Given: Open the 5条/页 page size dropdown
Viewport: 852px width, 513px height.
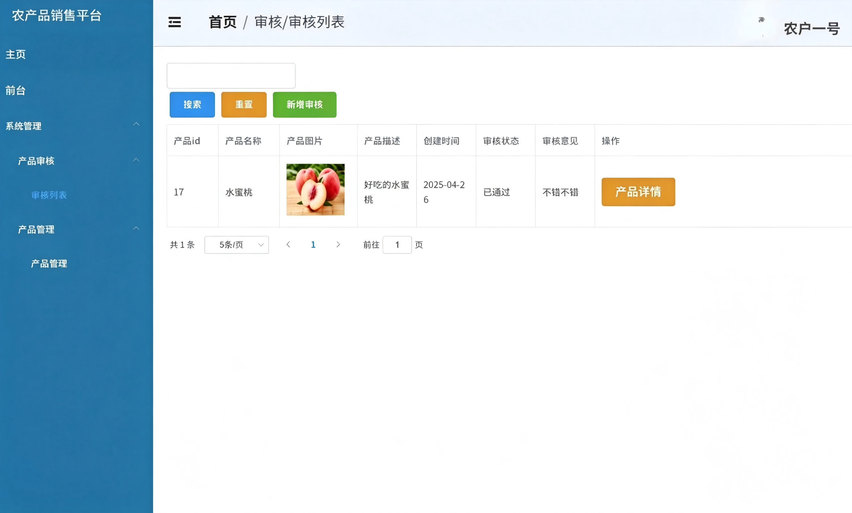Looking at the screenshot, I should [x=236, y=245].
